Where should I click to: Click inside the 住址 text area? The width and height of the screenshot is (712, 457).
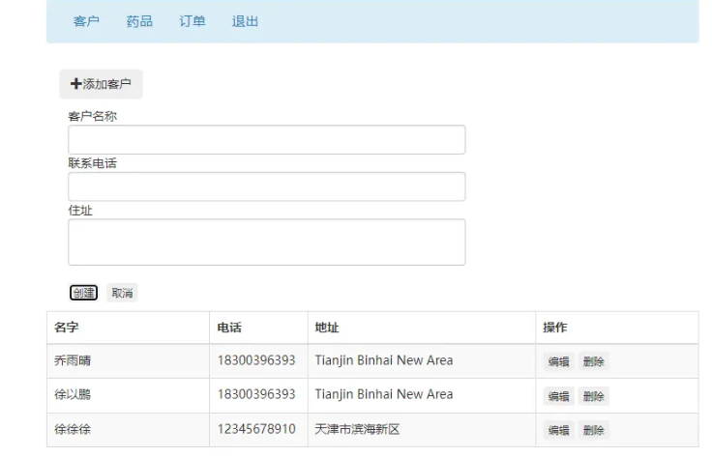pyautogui.click(x=267, y=243)
